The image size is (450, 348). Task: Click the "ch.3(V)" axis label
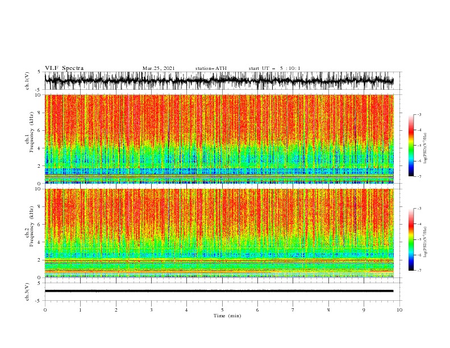pos(27,292)
